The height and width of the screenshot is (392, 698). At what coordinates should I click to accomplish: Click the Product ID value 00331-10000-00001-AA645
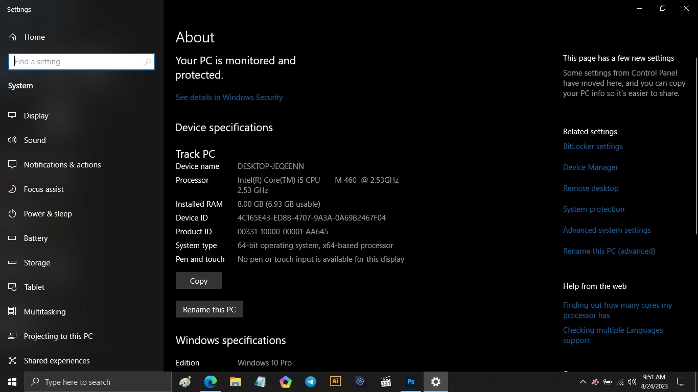click(283, 232)
